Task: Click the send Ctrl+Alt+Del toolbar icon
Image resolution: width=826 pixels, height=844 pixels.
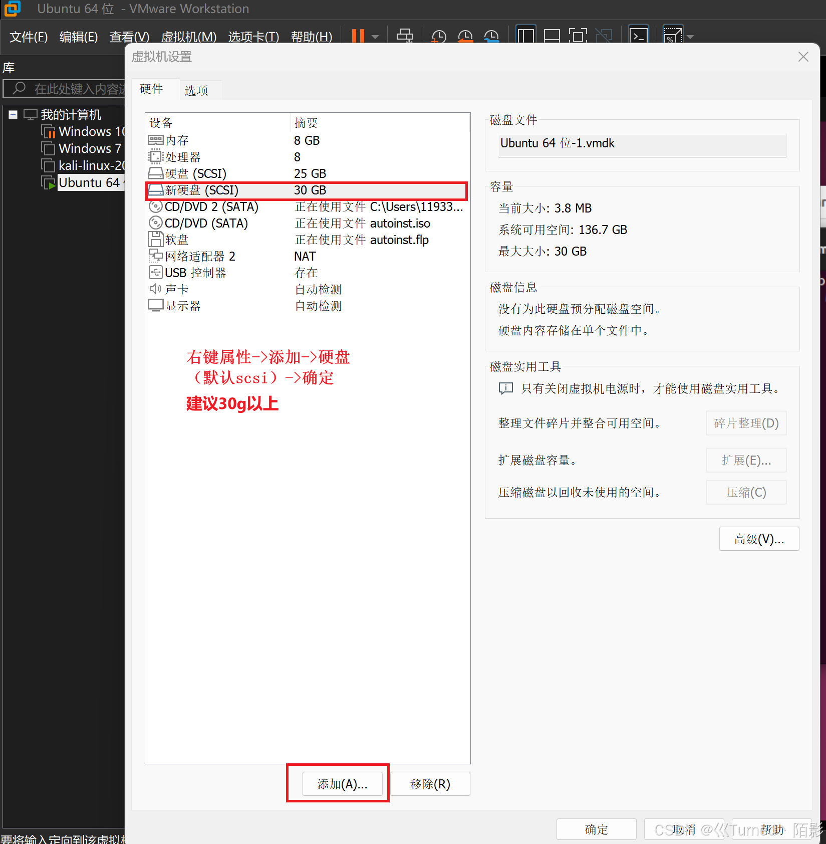Action: click(x=405, y=36)
